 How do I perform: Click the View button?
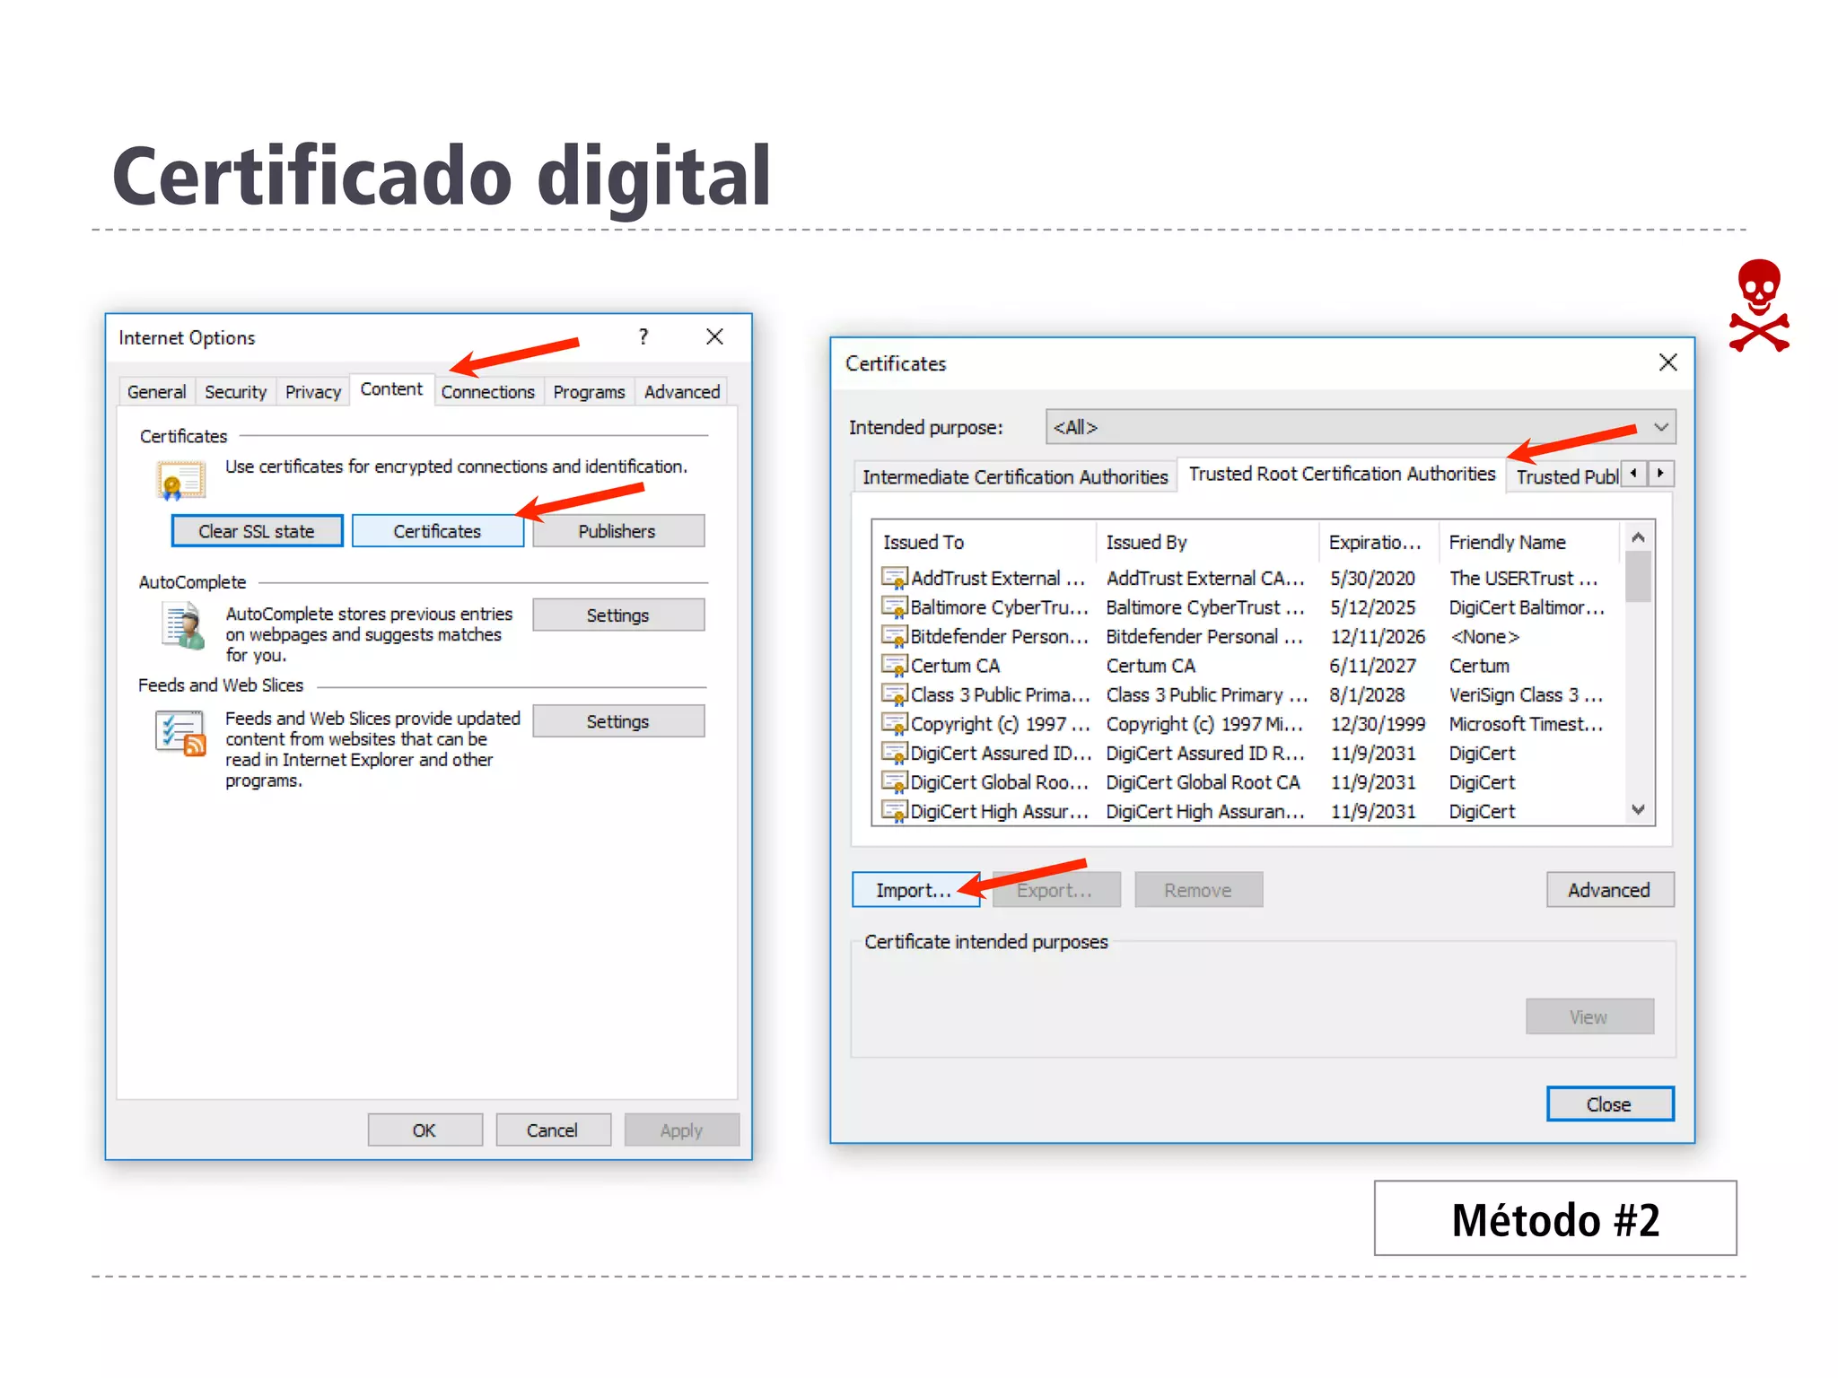point(1589,1016)
